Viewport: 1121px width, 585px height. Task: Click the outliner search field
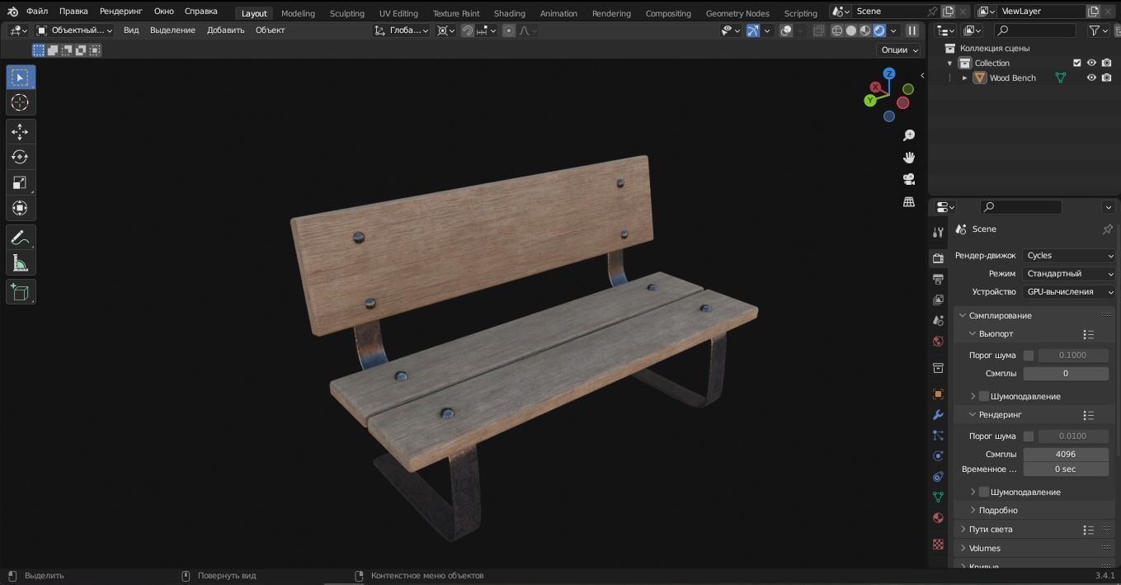point(1035,31)
